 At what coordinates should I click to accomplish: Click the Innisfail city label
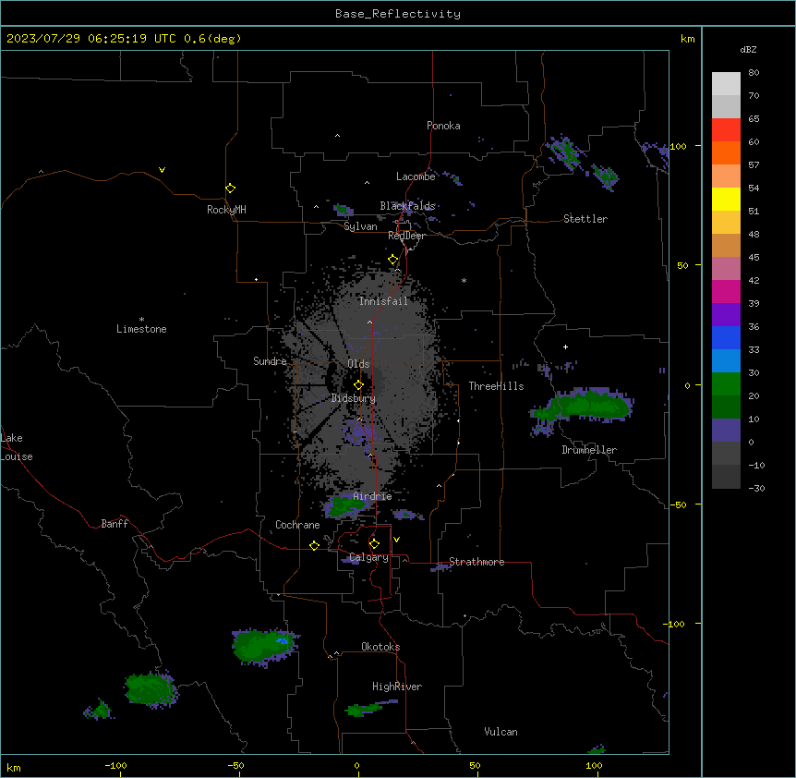click(x=383, y=301)
